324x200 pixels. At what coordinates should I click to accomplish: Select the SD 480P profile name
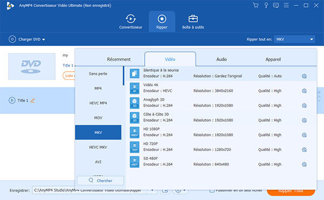pos(151,158)
